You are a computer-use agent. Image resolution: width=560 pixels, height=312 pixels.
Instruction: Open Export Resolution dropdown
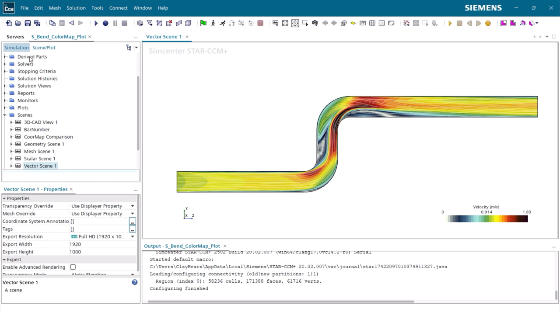132,236
